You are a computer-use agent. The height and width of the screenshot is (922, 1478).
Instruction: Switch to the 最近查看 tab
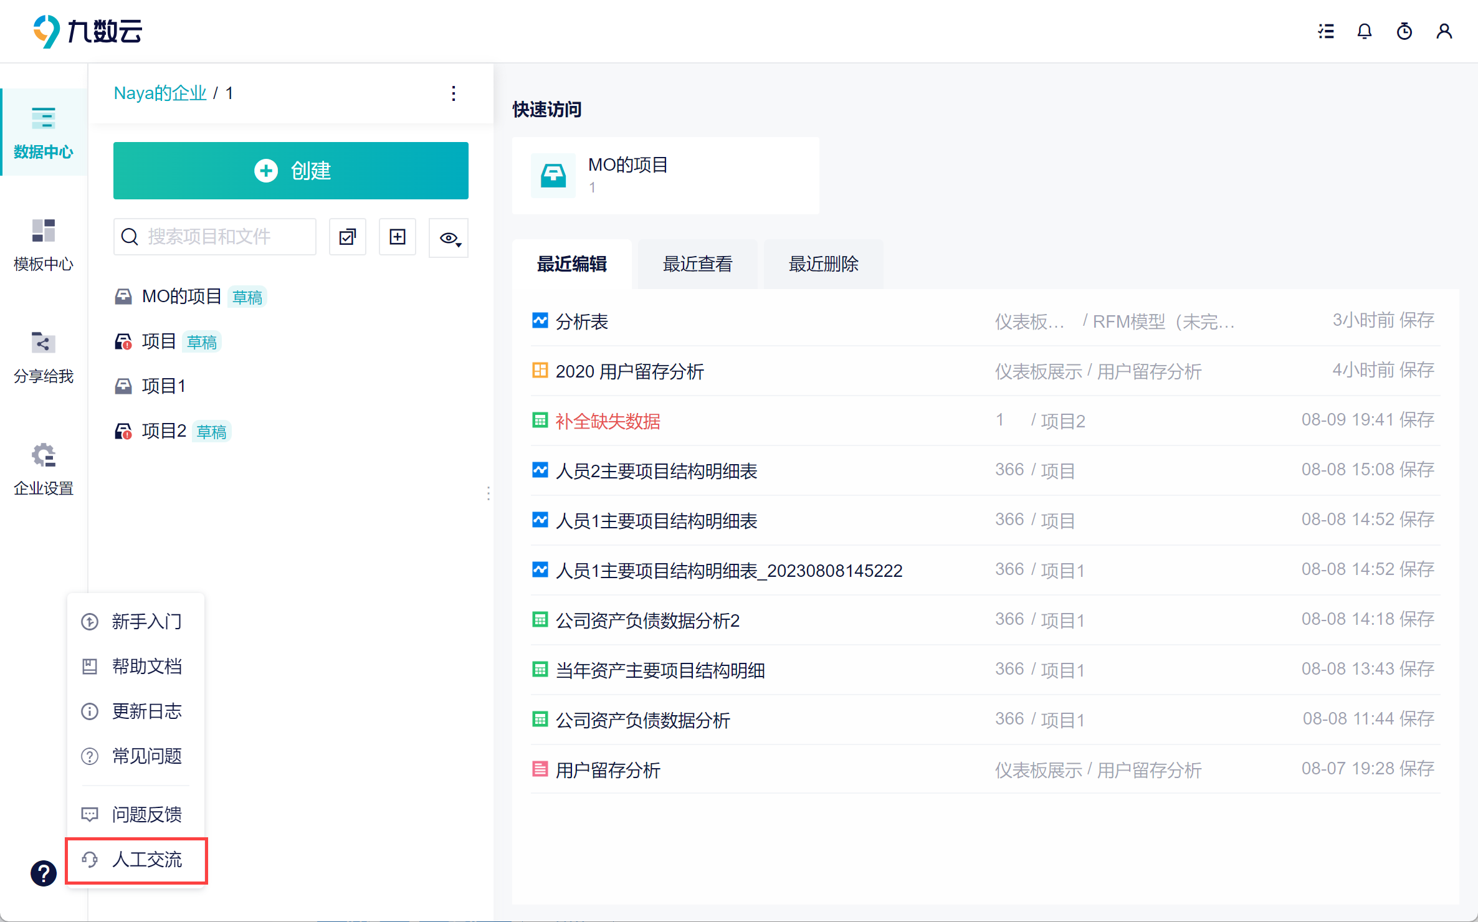(697, 264)
